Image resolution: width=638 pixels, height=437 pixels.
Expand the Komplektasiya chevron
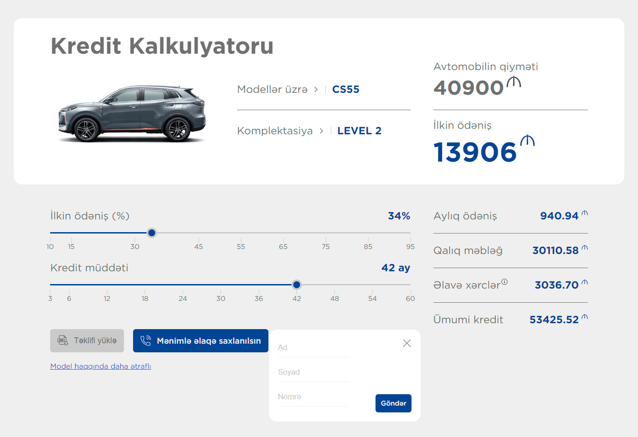pyautogui.click(x=321, y=131)
